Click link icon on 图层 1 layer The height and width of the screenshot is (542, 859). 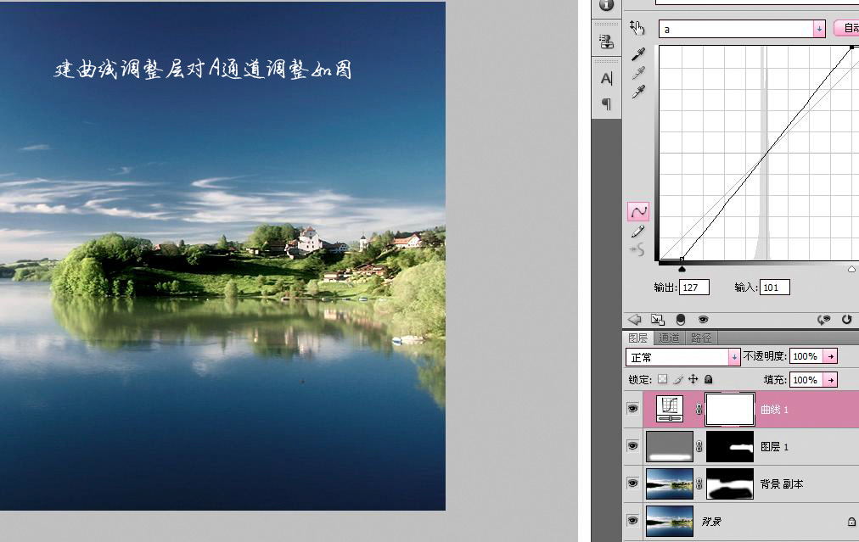(699, 446)
